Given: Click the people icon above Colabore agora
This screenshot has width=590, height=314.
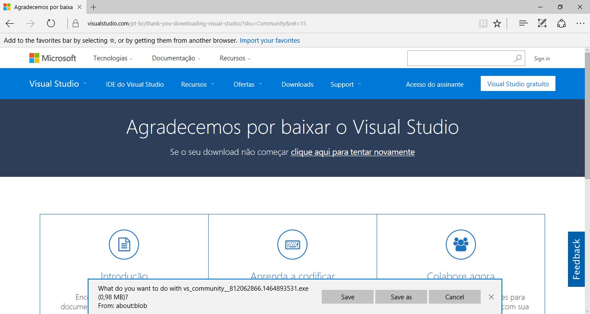Looking at the screenshot, I should coord(461,245).
